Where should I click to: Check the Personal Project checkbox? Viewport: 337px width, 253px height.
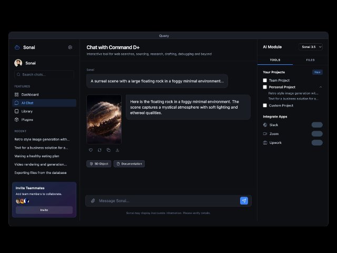pyautogui.click(x=265, y=87)
